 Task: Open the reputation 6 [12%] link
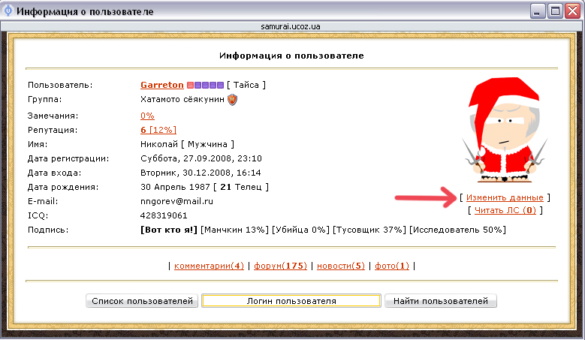point(158,130)
